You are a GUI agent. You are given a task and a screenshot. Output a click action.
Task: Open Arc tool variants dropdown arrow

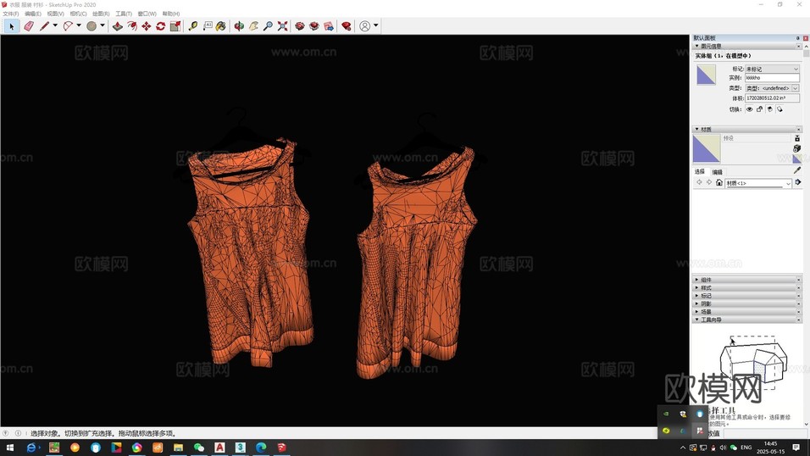79,25
